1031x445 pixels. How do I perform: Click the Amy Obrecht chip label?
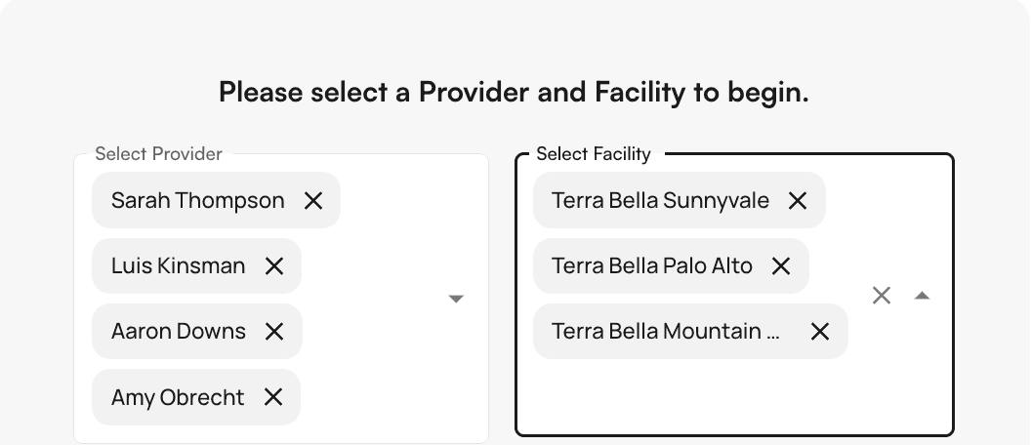click(178, 397)
